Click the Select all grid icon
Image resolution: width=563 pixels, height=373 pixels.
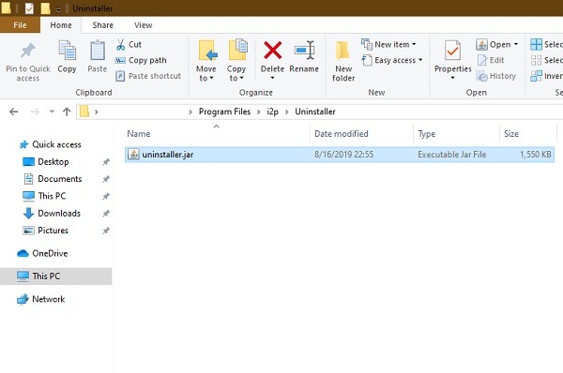coord(536,44)
